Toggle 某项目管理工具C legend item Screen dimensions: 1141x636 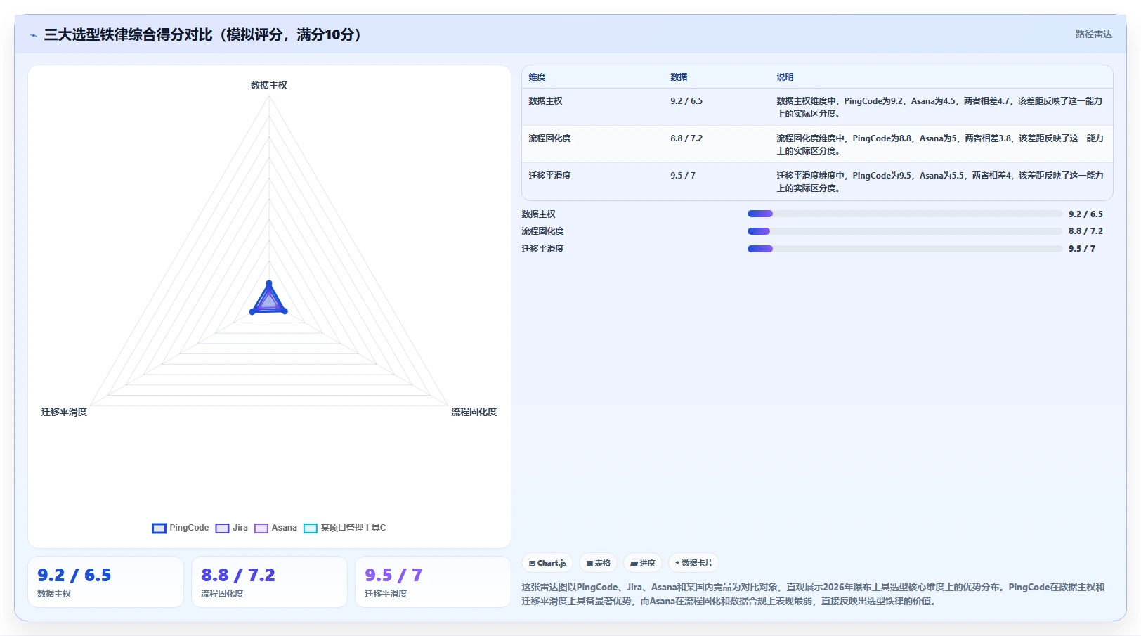coord(344,528)
